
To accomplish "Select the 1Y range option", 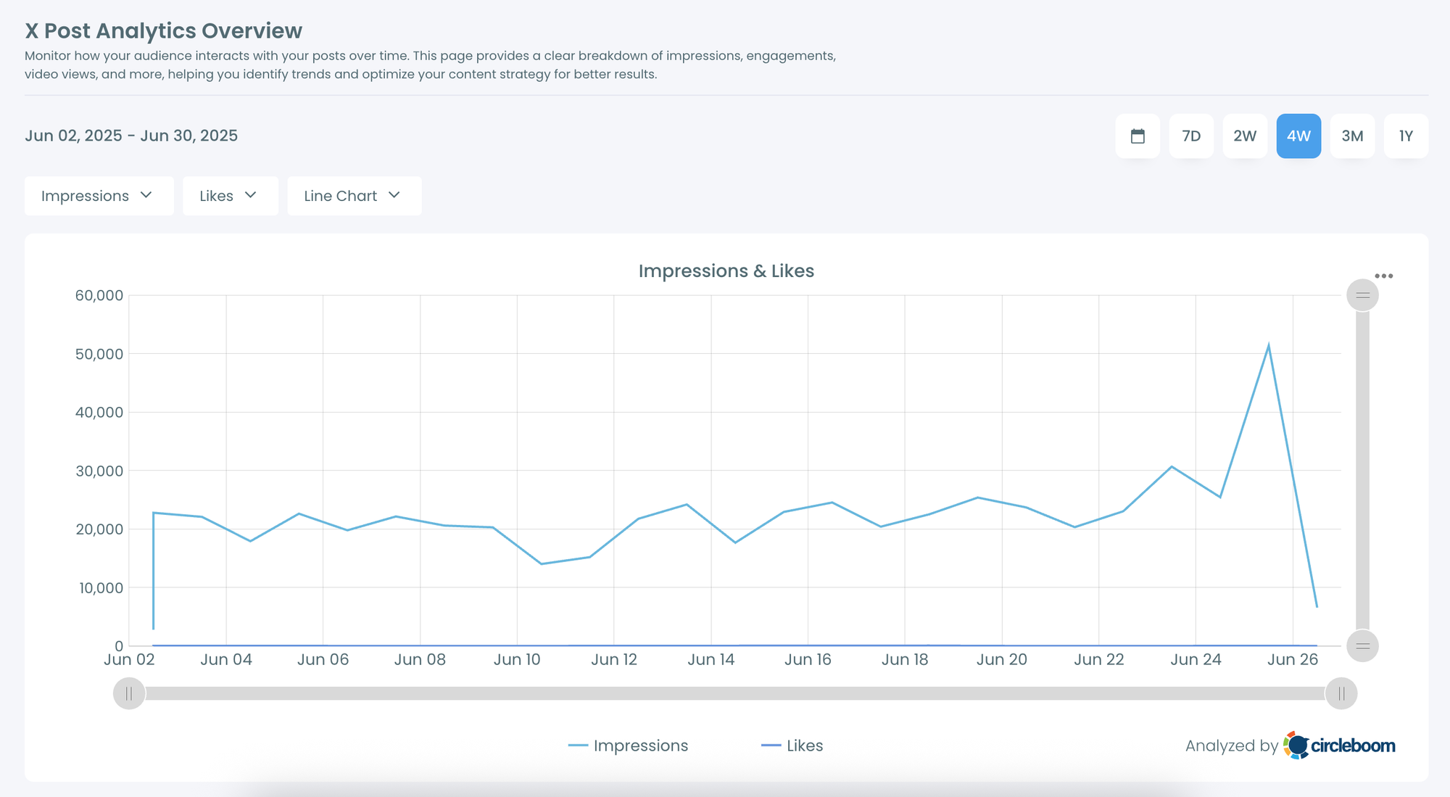I will coord(1406,136).
